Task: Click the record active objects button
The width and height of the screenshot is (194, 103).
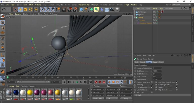Action: [96, 82]
